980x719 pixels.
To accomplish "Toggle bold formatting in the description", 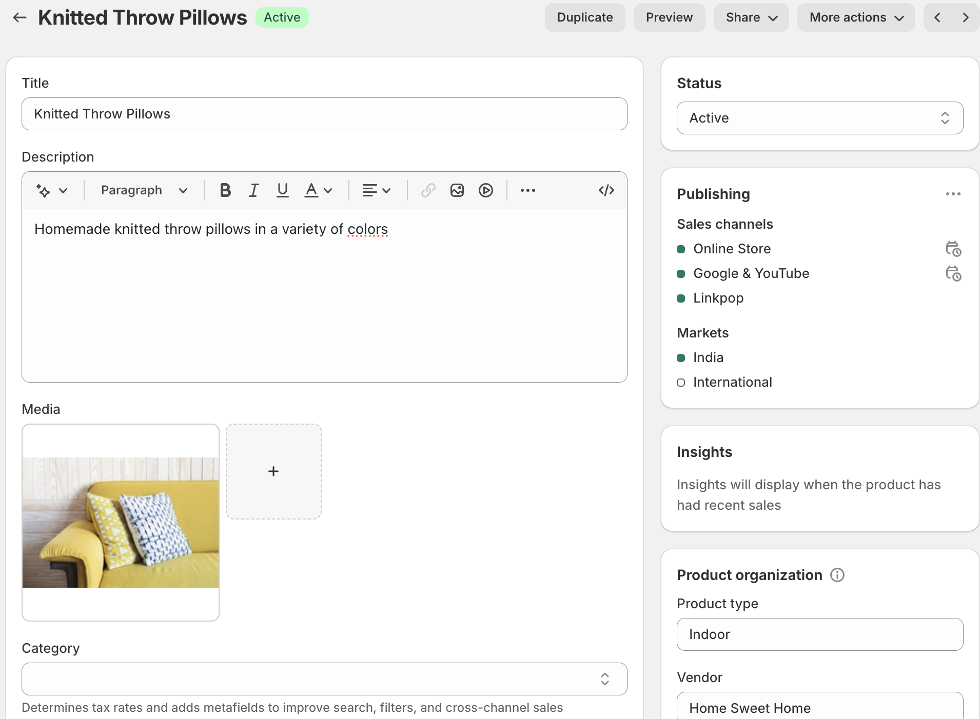I will point(225,190).
